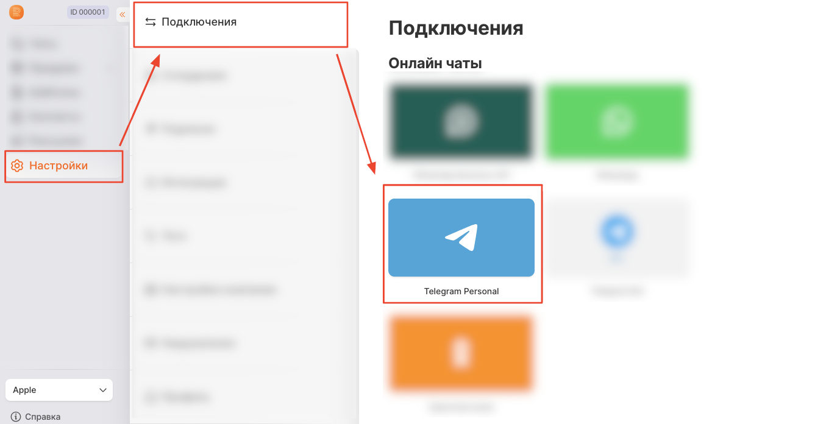Image resolution: width=826 pixels, height=424 pixels.
Task: Click the gear icon next to Настройки
Action: tap(17, 166)
